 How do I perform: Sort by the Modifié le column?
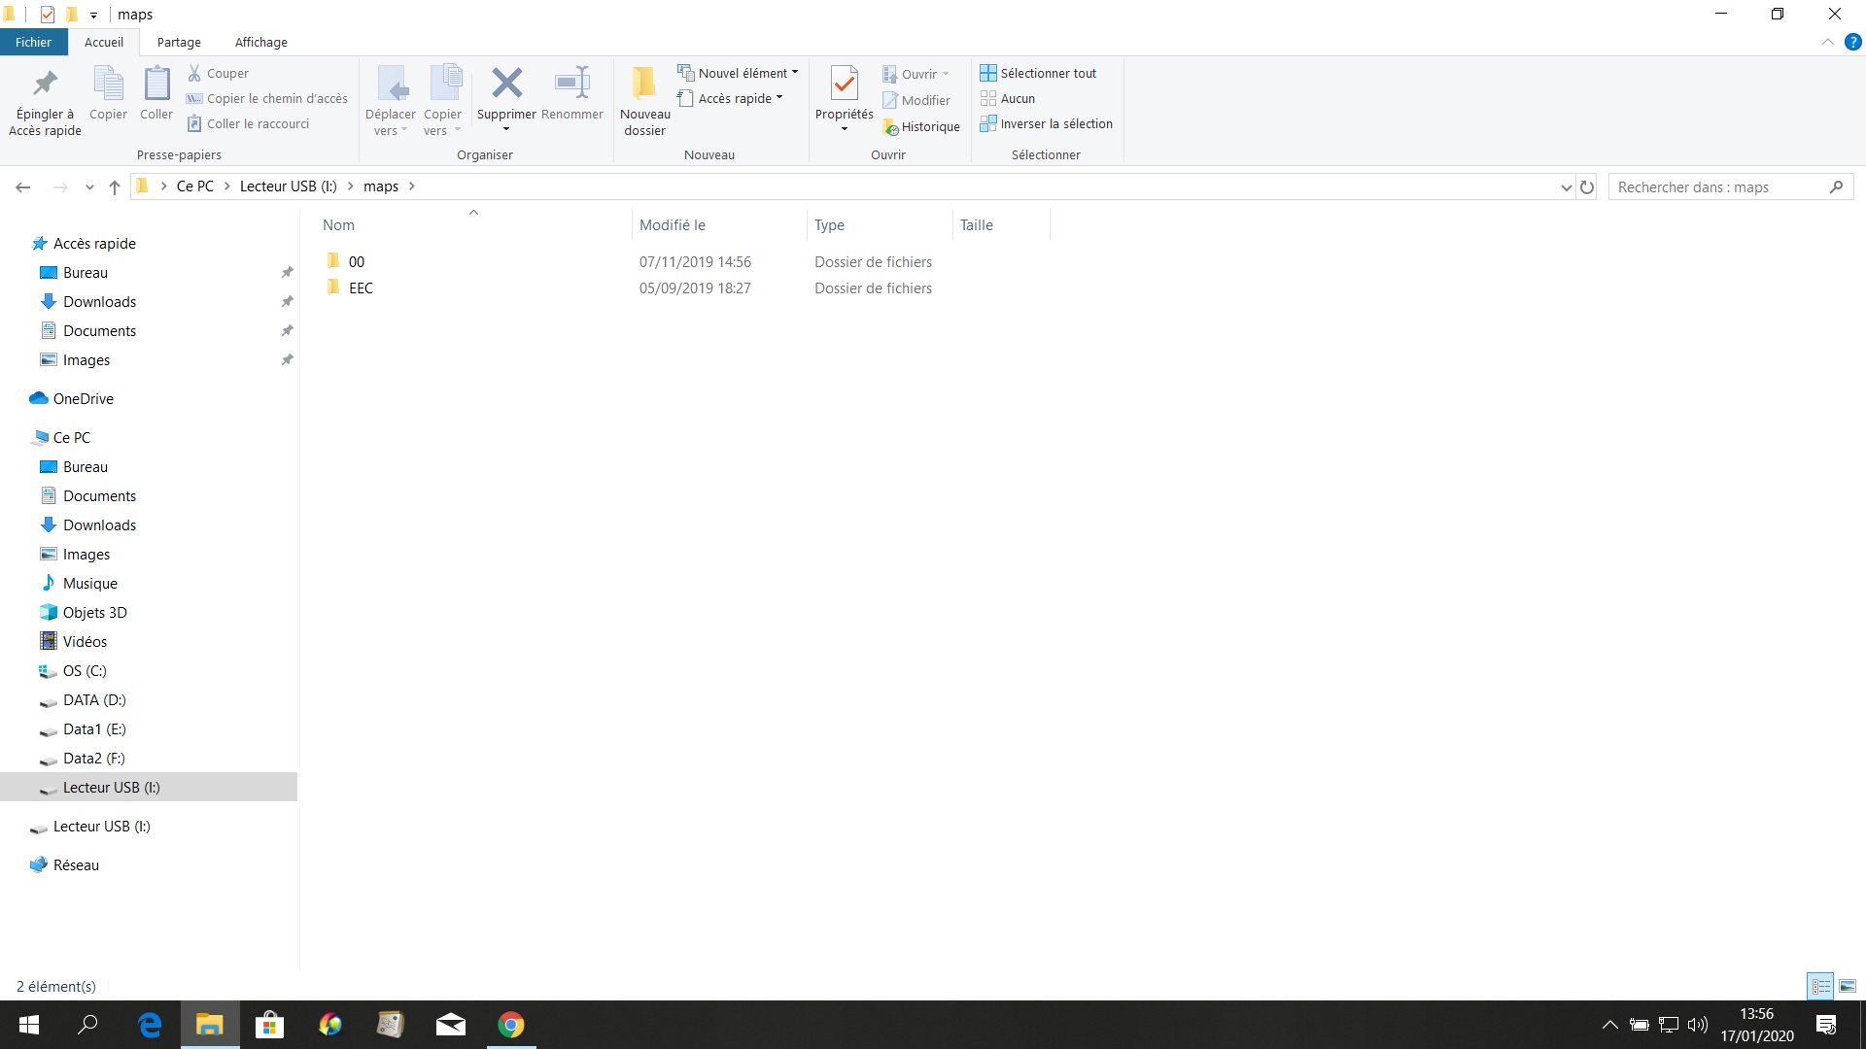[673, 224]
